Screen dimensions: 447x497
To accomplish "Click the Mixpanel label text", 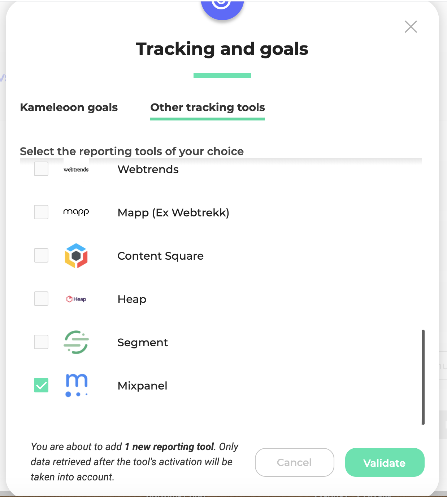I will point(143,386).
